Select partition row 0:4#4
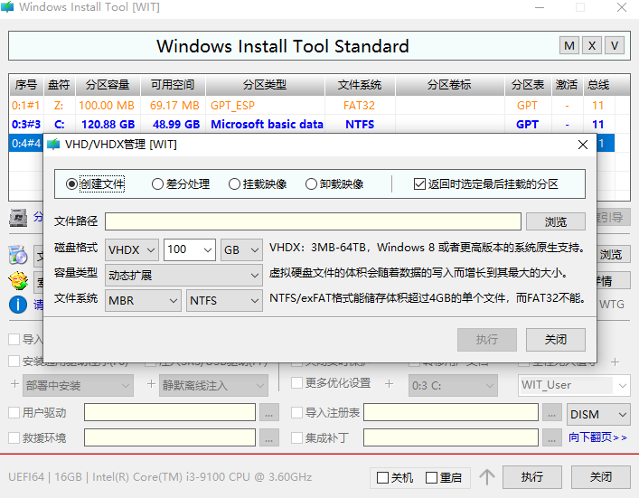Image resolution: width=639 pixels, height=498 pixels. point(26,144)
